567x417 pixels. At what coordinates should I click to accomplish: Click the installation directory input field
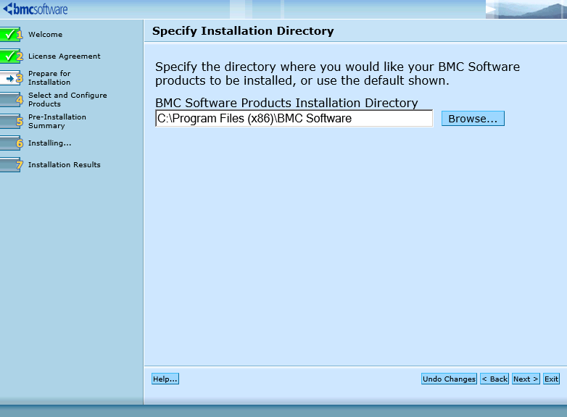(x=294, y=119)
